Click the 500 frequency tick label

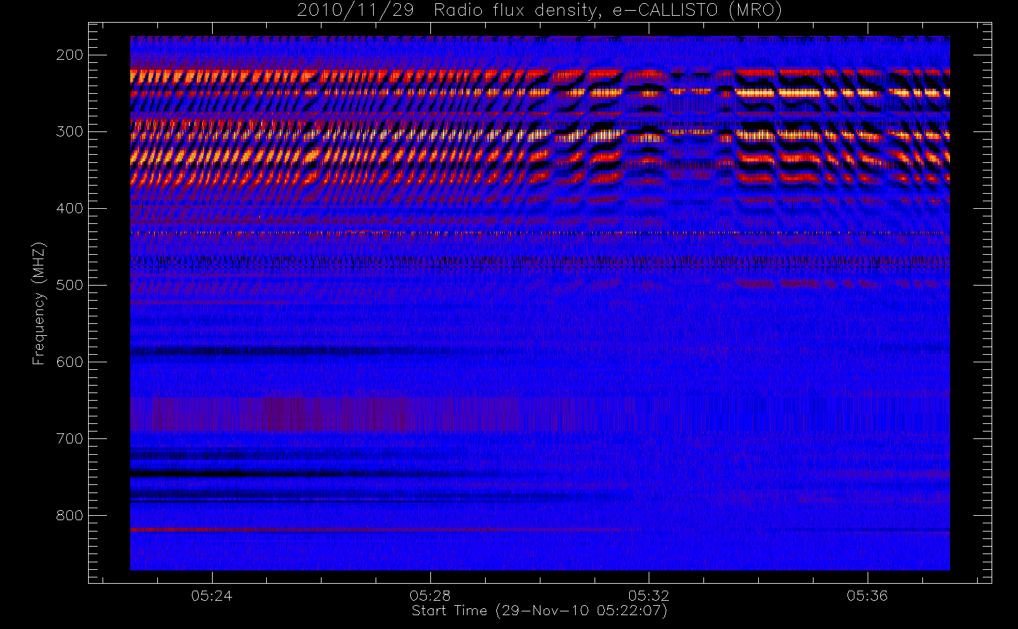tap(70, 285)
